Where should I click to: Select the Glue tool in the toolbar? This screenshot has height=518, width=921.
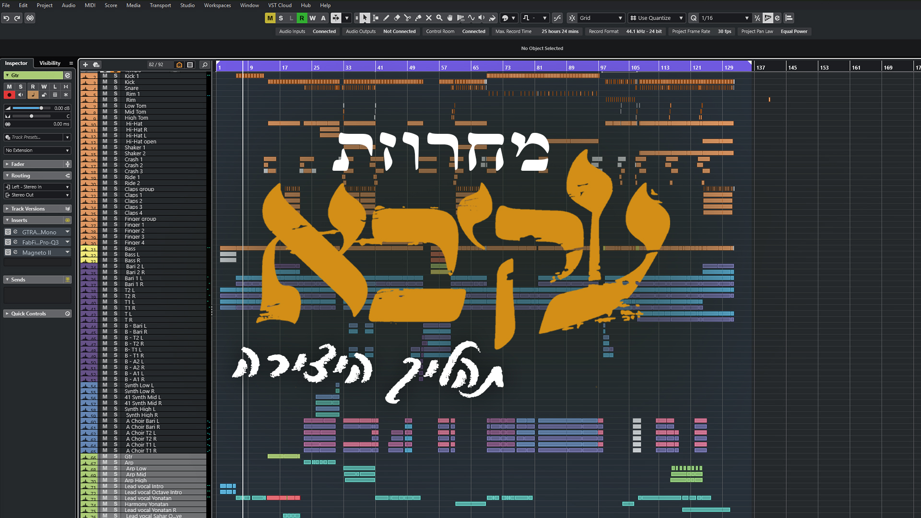(418, 18)
